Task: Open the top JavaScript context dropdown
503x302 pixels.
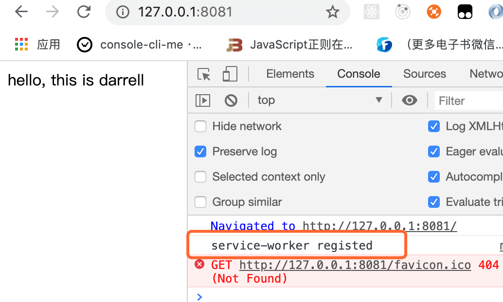Action: coord(320,101)
